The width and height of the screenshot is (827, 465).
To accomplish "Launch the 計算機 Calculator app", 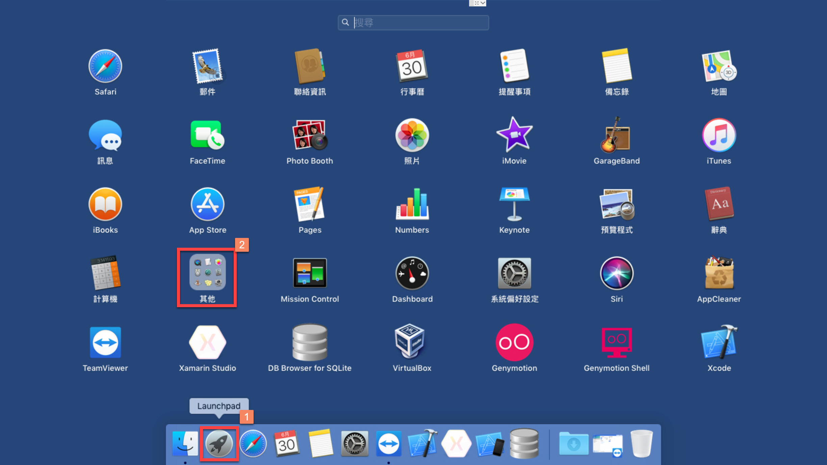I will click(x=105, y=273).
